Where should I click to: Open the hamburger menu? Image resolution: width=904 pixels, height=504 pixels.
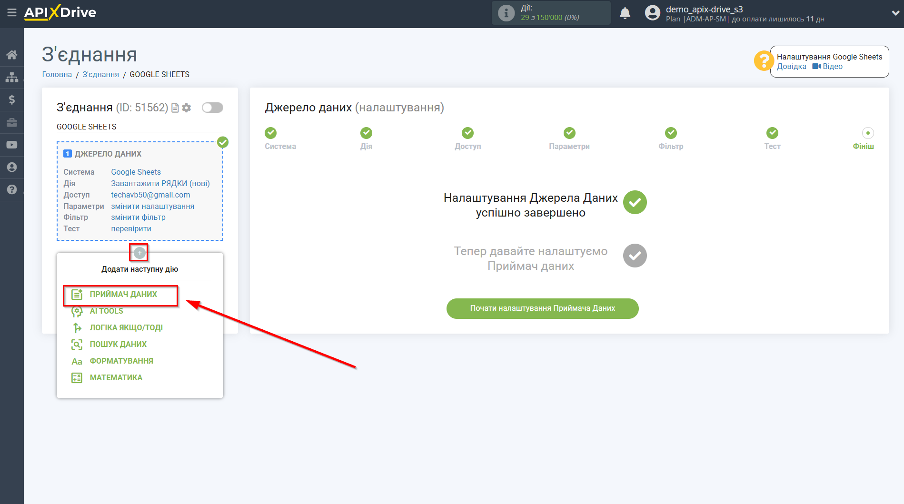[12, 13]
